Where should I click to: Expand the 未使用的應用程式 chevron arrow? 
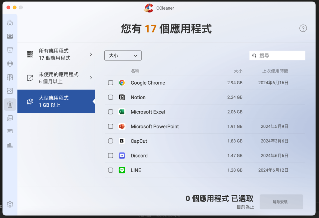(x=91, y=78)
